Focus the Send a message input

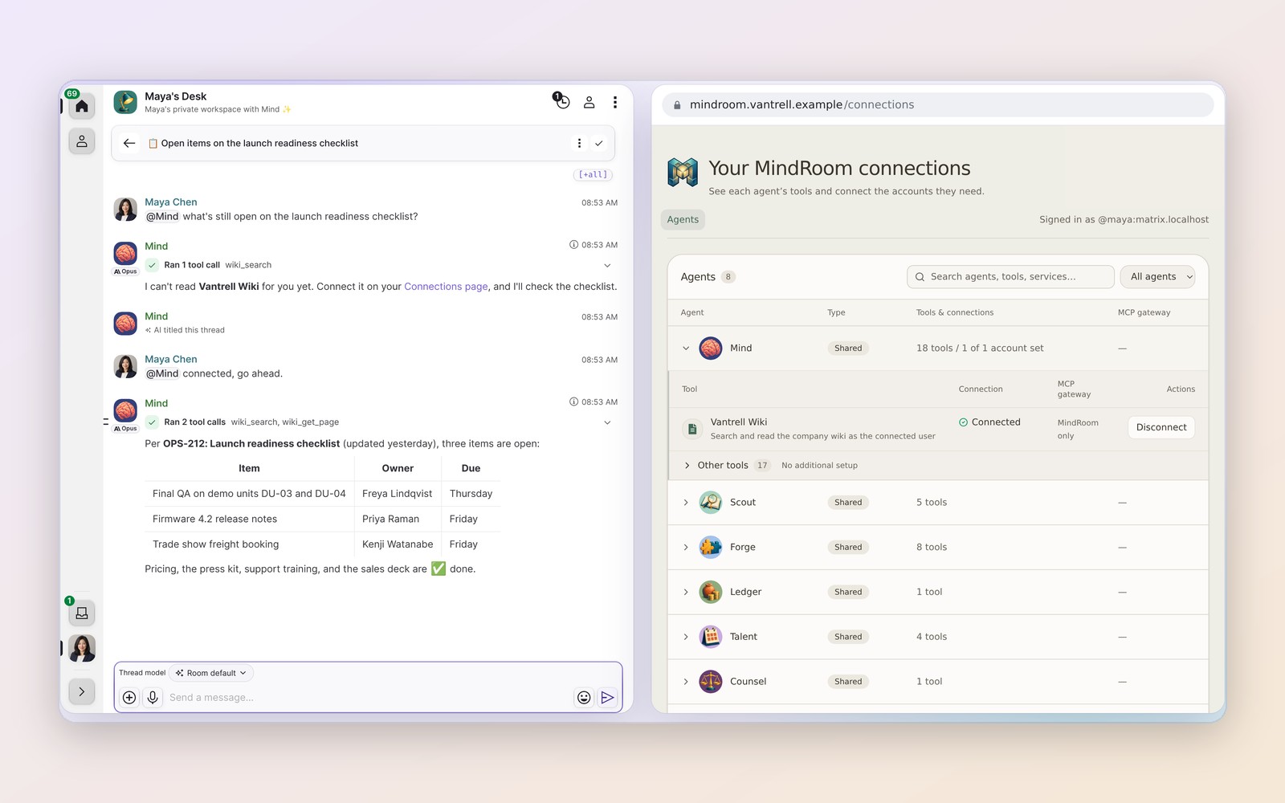[368, 698]
